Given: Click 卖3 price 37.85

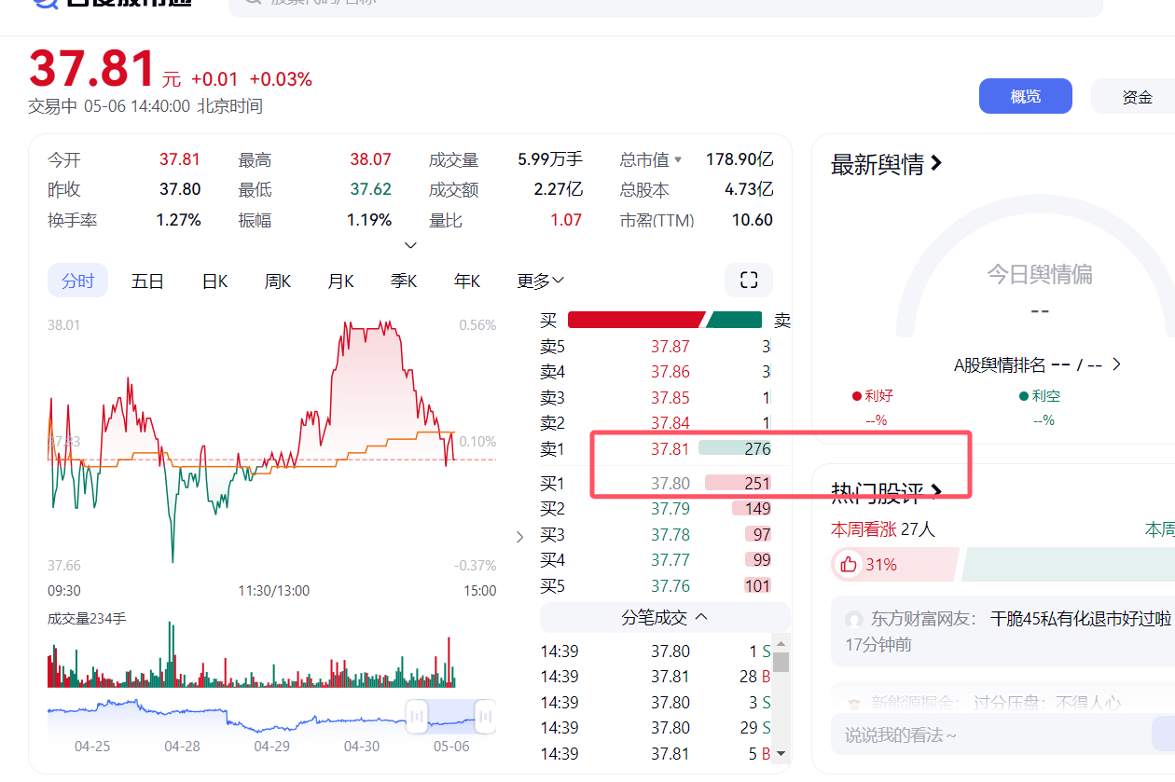Looking at the screenshot, I should [670, 398].
